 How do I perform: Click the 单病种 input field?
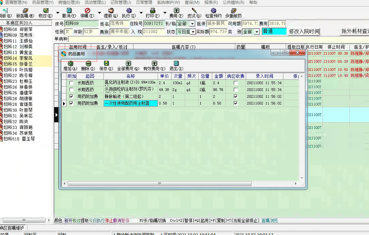[218, 39]
